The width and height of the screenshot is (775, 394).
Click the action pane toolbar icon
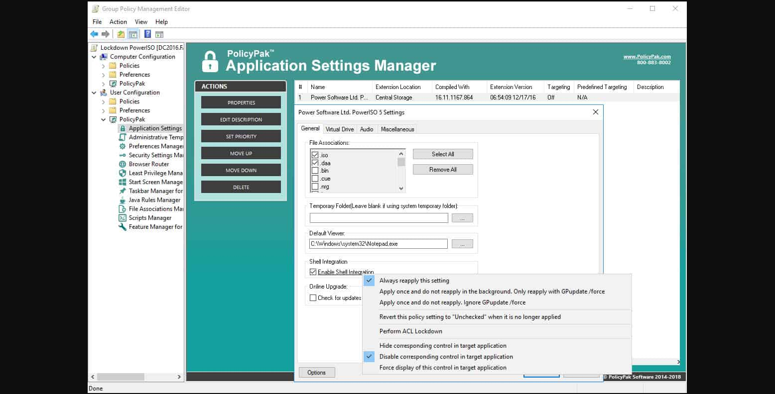point(159,34)
